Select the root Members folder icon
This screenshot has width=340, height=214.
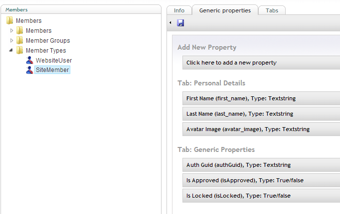tap(9, 20)
